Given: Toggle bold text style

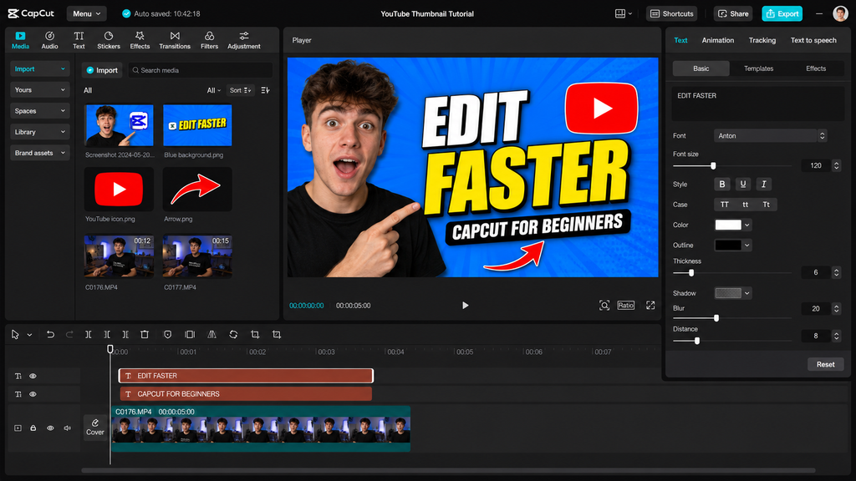Looking at the screenshot, I should [x=721, y=185].
